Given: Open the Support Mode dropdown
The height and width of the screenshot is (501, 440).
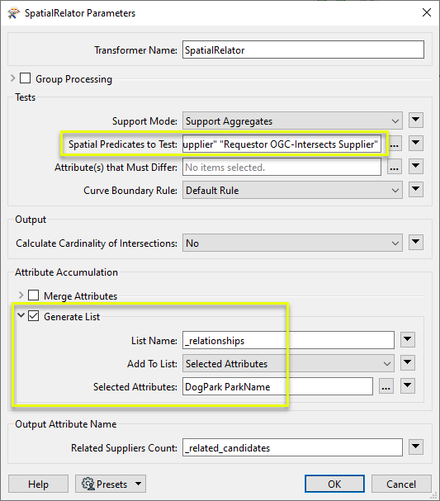Looking at the screenshot, I should coord(292,121).
